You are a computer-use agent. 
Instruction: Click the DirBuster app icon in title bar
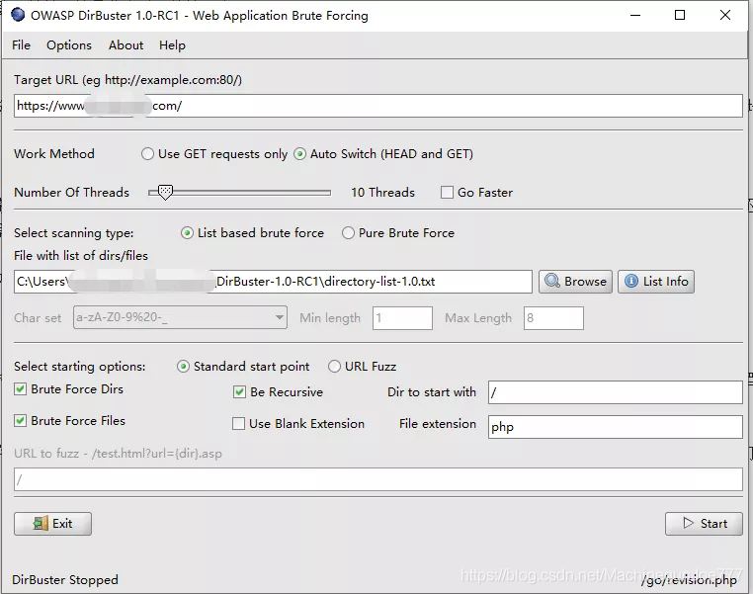coord(18,15)
